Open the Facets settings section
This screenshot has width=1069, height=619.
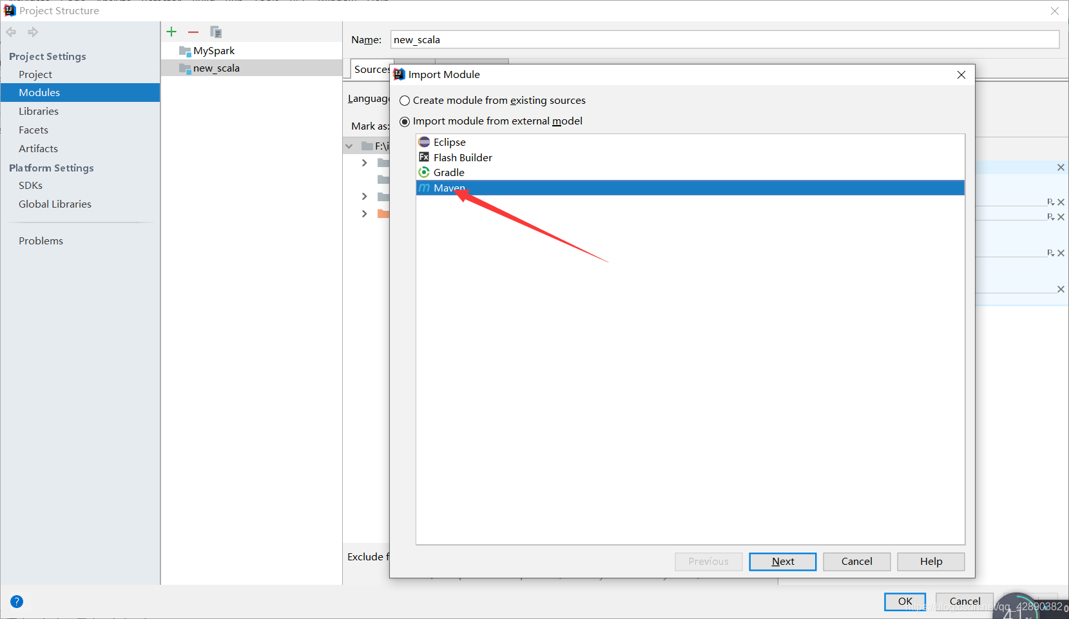(x=34, y=130)
